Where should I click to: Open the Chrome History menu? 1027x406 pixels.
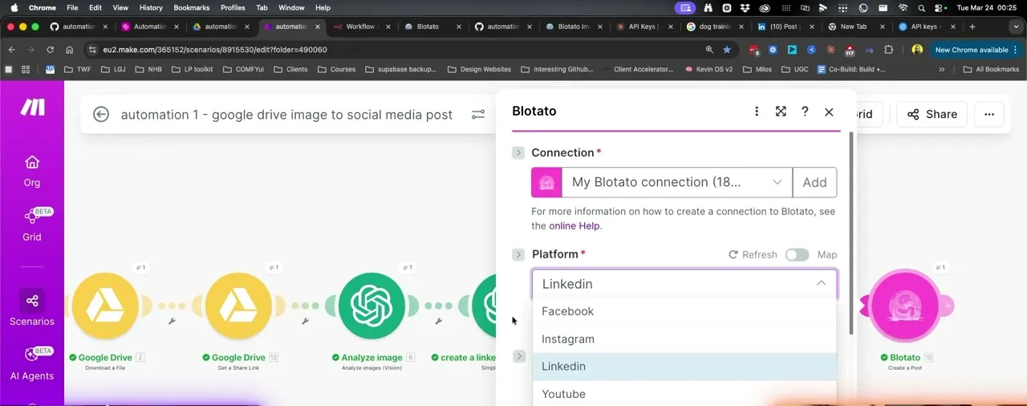pyautogui.click(x=151, y=7)
